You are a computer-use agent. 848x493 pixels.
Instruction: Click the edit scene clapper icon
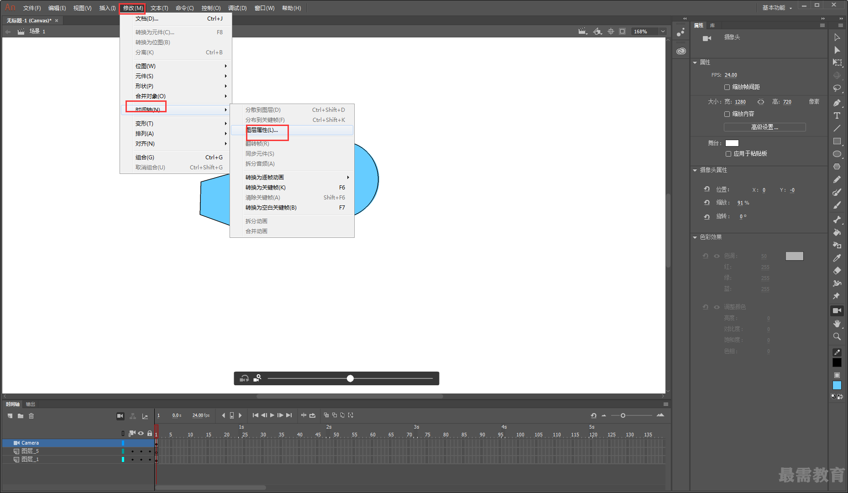582,31
